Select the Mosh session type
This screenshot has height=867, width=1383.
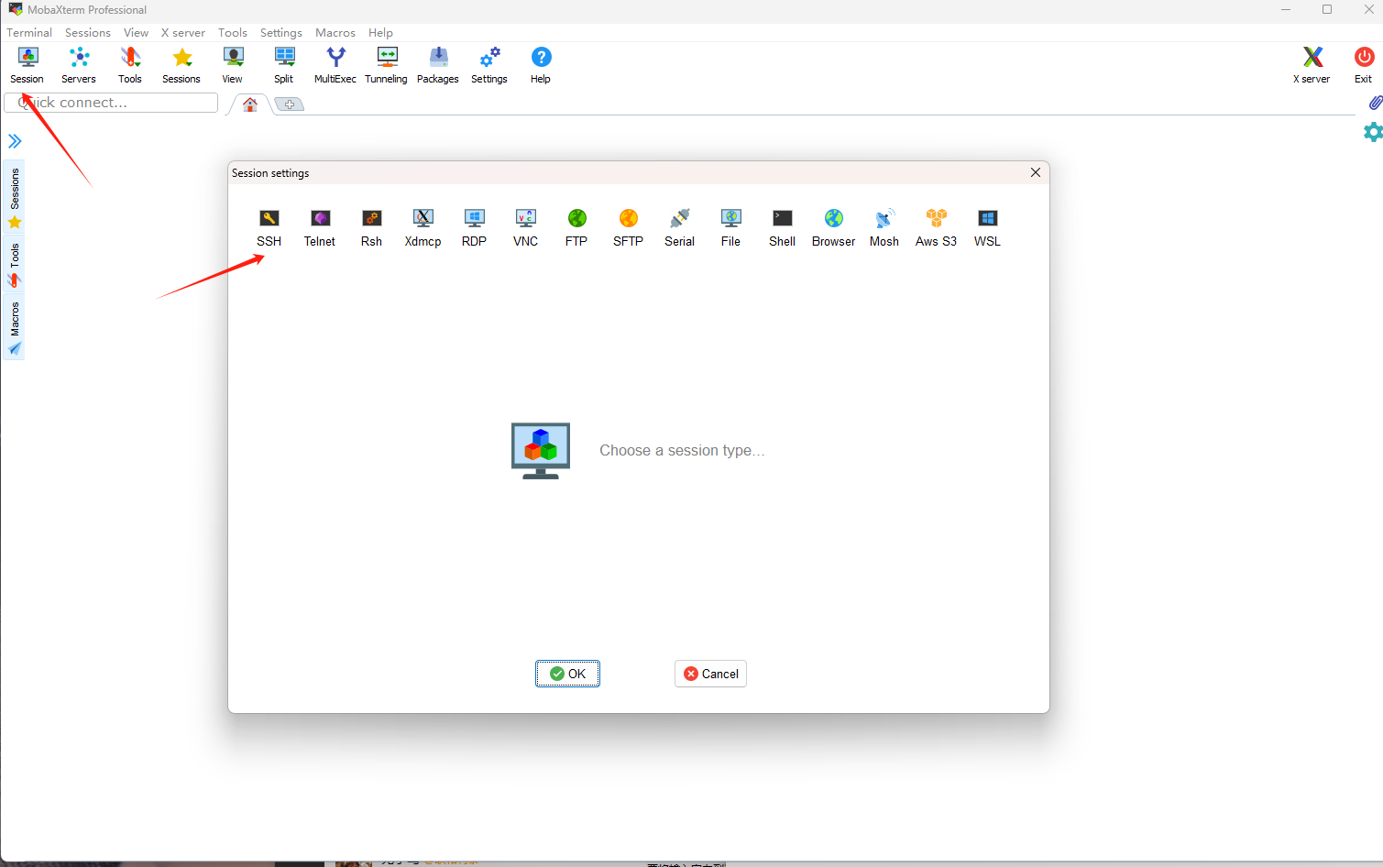click(884, 228)
